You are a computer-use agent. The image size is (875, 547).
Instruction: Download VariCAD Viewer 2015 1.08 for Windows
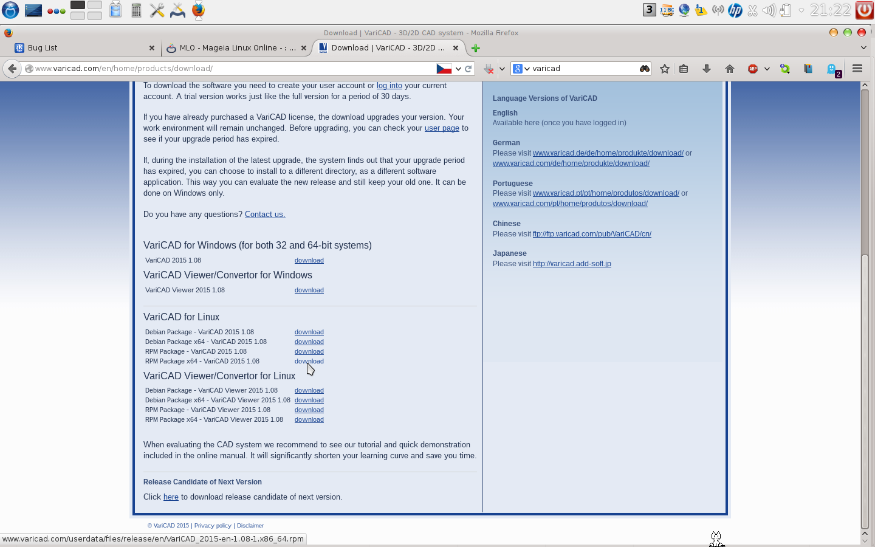(309, 290)
